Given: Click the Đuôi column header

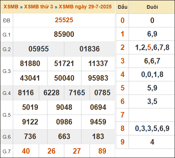Looking at the screenshot, I should (152, 7).
